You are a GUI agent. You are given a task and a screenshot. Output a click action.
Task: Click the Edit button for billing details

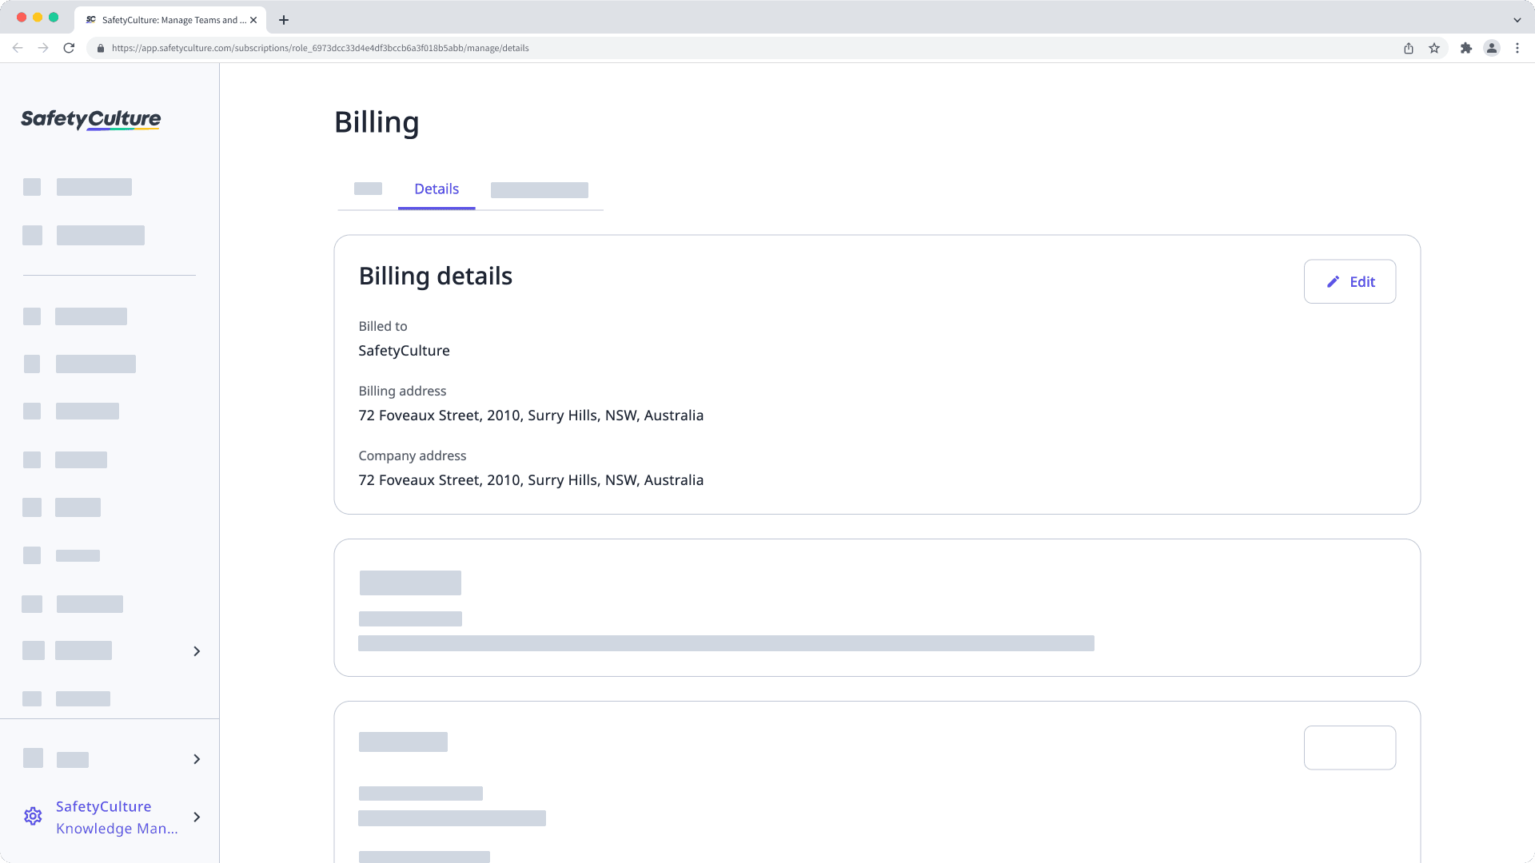pos(1350,281)
